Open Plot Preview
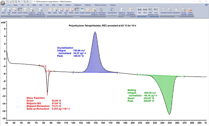209x126 pixels. tap(151, 11)
